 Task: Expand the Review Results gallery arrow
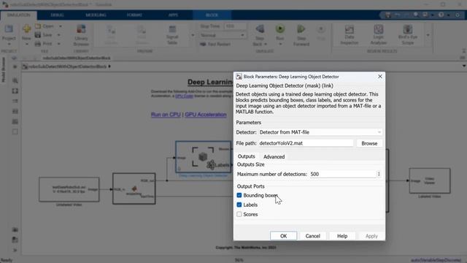point(428,35)
